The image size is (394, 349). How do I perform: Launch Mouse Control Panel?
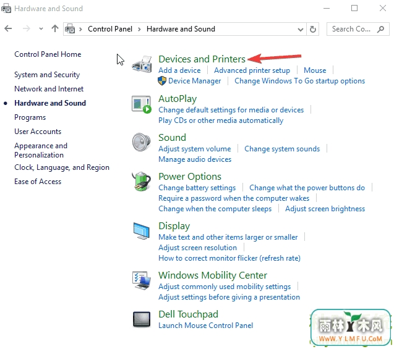pos(205,326)
